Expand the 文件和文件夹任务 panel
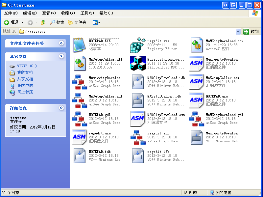This screenshot has width=263, height=197. coord(61,43)
